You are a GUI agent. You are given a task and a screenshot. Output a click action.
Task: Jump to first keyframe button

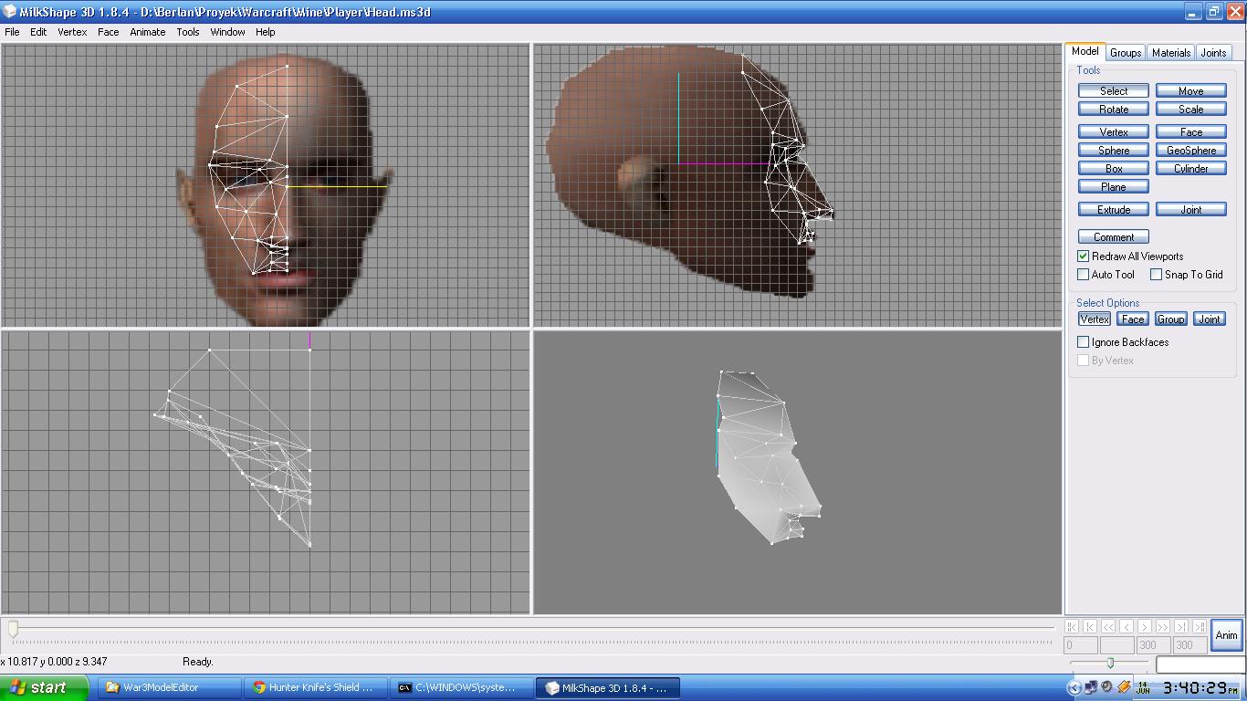[1072, 626]
